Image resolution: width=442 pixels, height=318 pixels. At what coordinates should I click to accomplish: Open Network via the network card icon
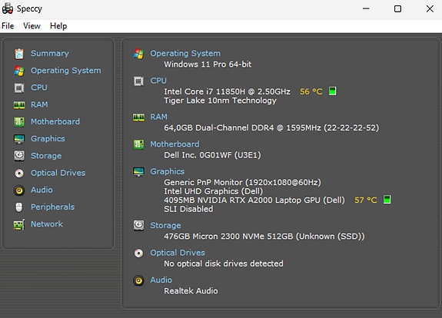pyautogui.click(x=19, y=225)
